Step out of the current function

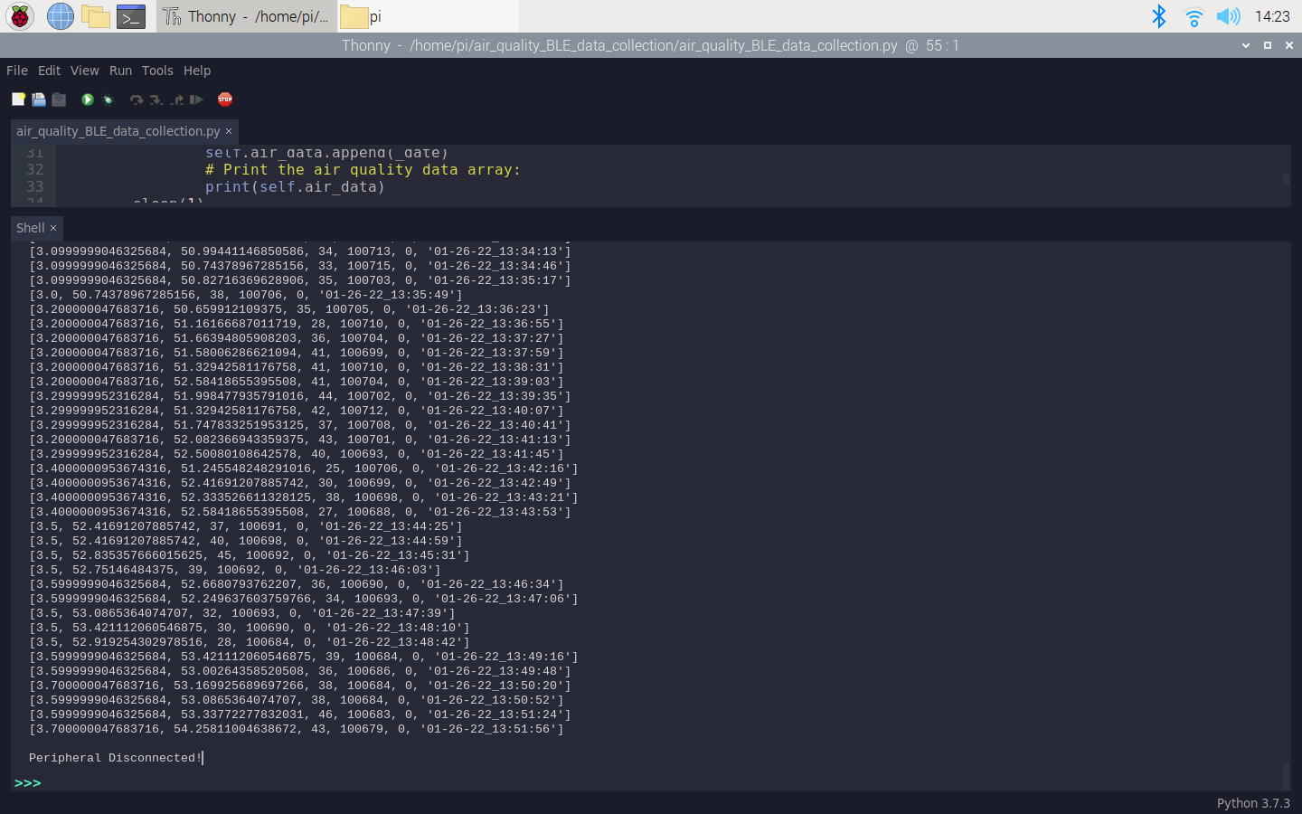click(178, 99)
